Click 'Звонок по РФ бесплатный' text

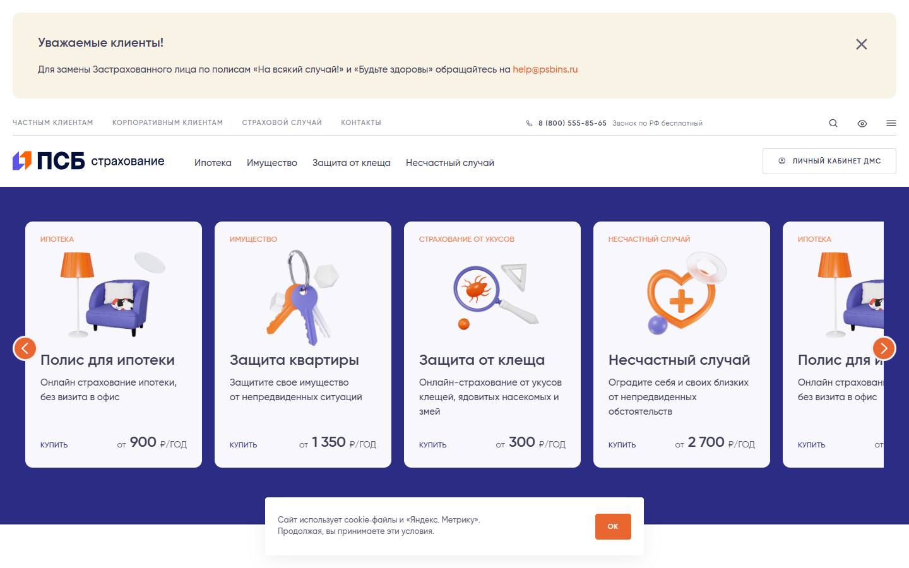pyautogui.click(x=657, y=123)
